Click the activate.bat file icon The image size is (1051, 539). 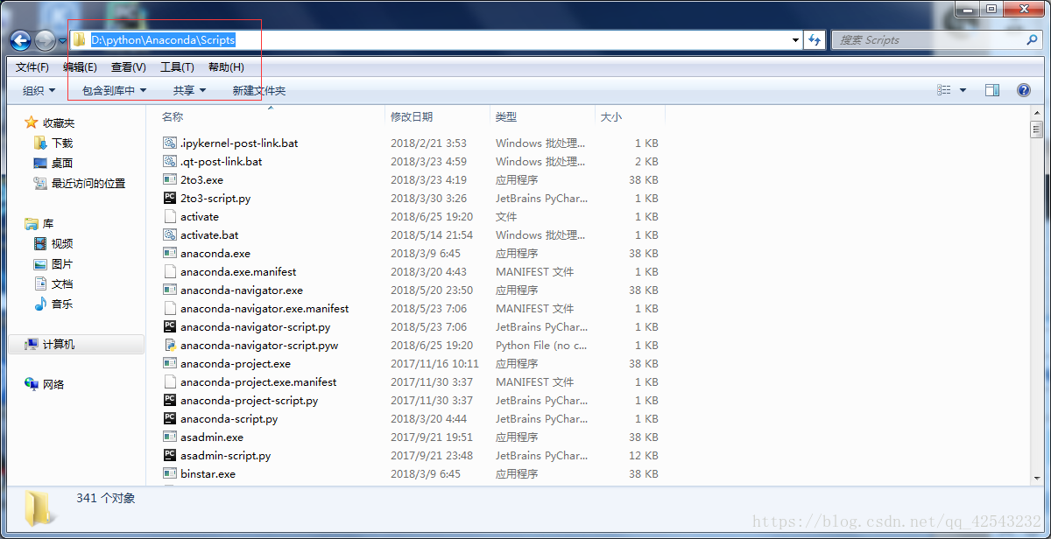coord(170,234)
